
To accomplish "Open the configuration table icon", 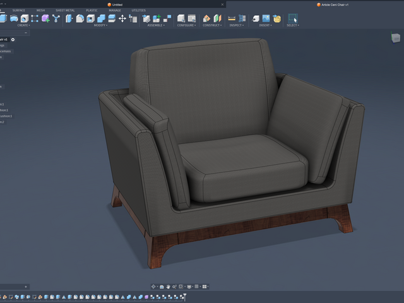I will 192,18.
